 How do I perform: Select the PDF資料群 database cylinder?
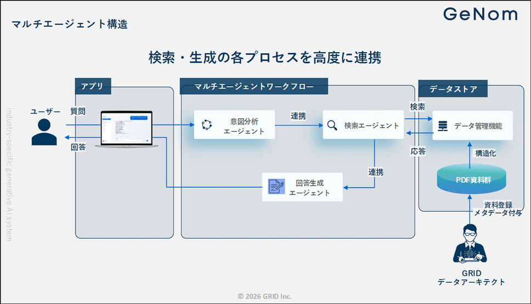click(x=471, y=179)
